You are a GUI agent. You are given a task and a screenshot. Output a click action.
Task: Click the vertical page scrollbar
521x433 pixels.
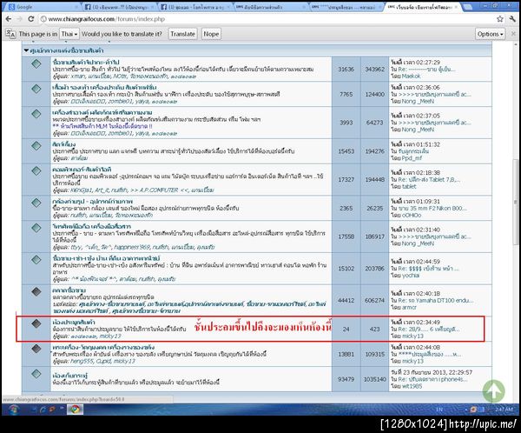click(x=516, y=202)
